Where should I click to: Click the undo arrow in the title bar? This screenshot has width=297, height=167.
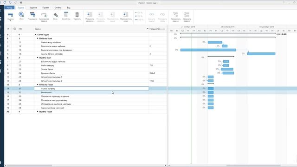(x=10, y=2)
